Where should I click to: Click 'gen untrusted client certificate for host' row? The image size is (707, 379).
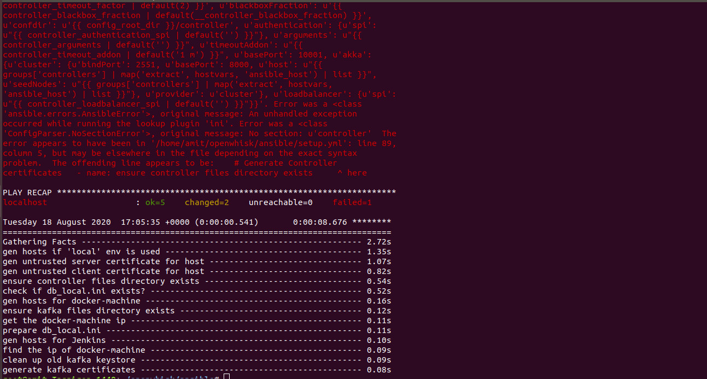tap(197, 271)
